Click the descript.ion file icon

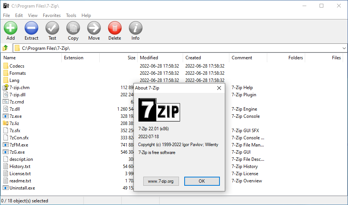(x=6, y=159)
